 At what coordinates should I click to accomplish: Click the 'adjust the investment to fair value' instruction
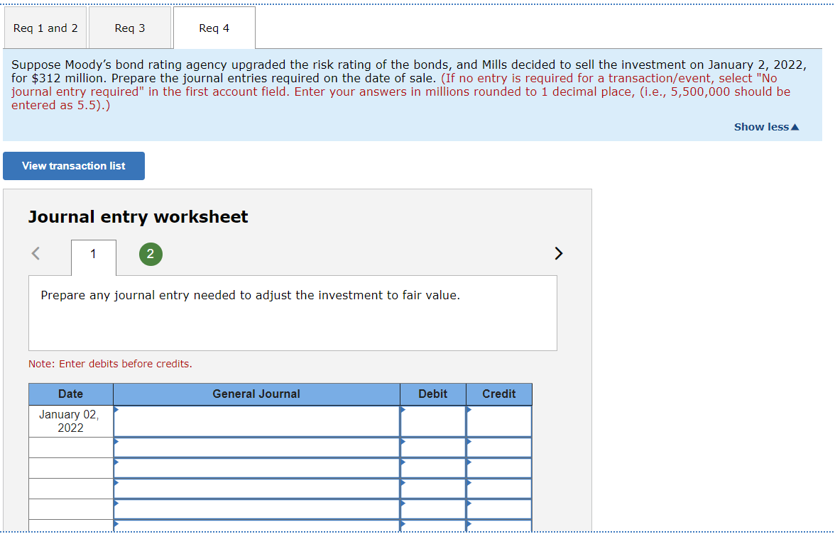[x=250, y=295]
